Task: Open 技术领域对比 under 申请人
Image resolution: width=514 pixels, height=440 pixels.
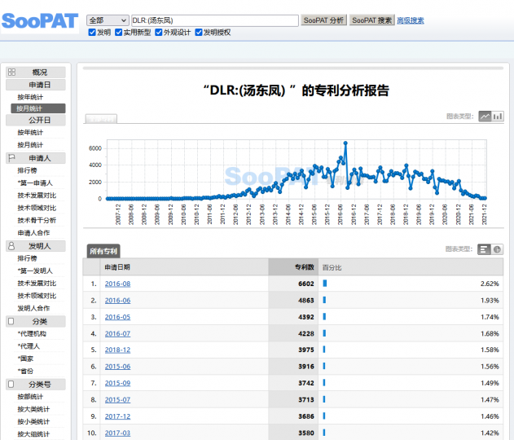Action: 37,208
